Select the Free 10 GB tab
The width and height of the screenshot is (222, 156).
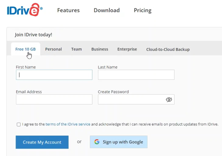click(26, 49)
